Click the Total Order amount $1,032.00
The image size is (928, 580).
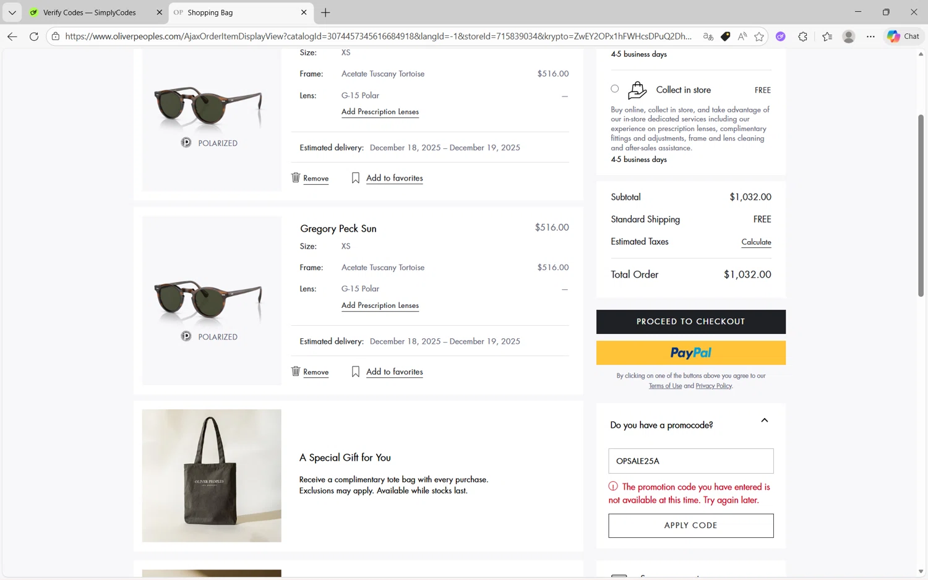(x=747, y=275)
